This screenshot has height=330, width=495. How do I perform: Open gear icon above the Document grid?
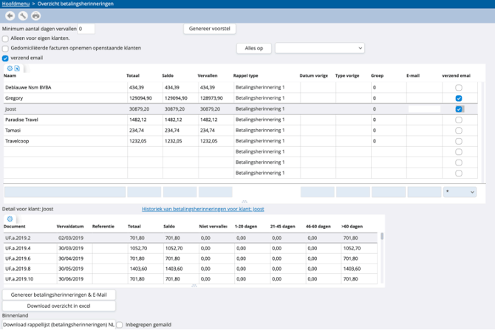coord(10,219)
